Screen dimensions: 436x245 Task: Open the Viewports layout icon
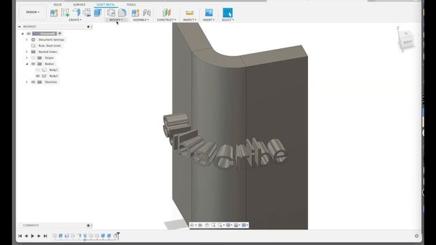click(x=244, y=225)
